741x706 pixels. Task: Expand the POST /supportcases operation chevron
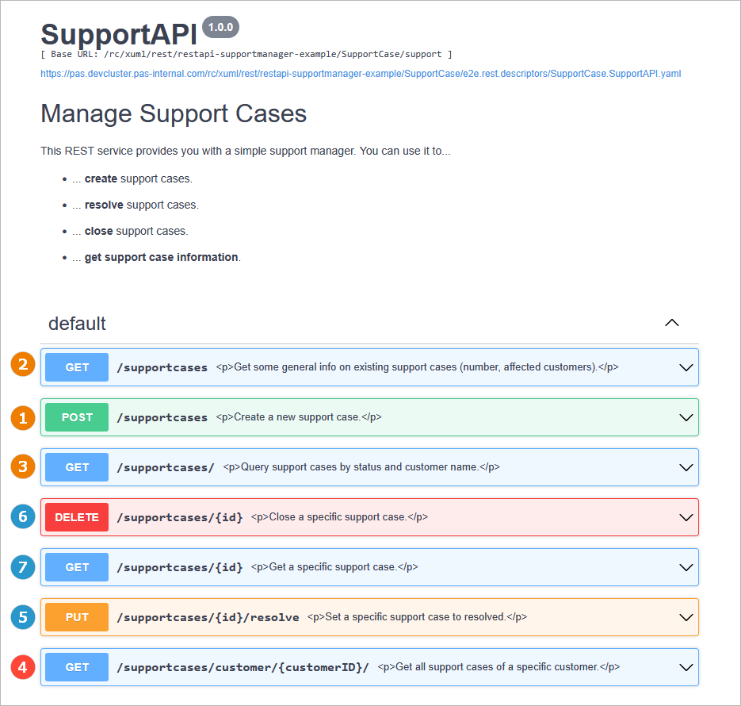coord(686,417)
